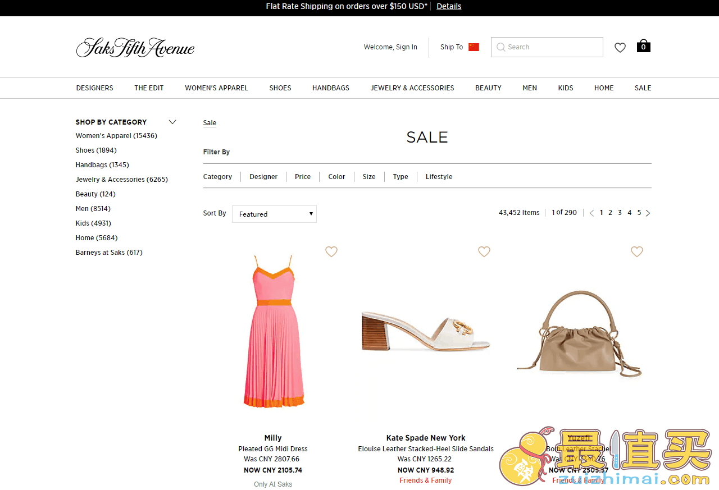Filter by Women's Apparel (15436) category

116,136
